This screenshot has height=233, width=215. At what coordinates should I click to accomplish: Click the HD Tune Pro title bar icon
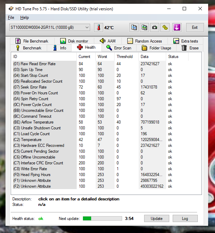[x=11, y=9]
